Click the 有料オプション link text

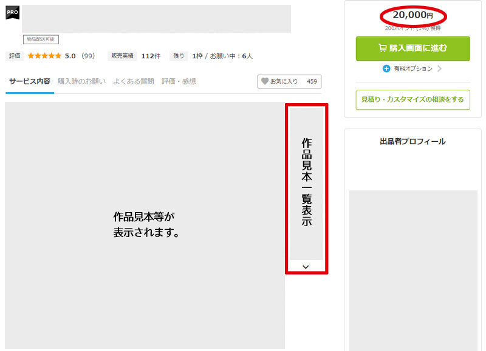click(413, 69)
